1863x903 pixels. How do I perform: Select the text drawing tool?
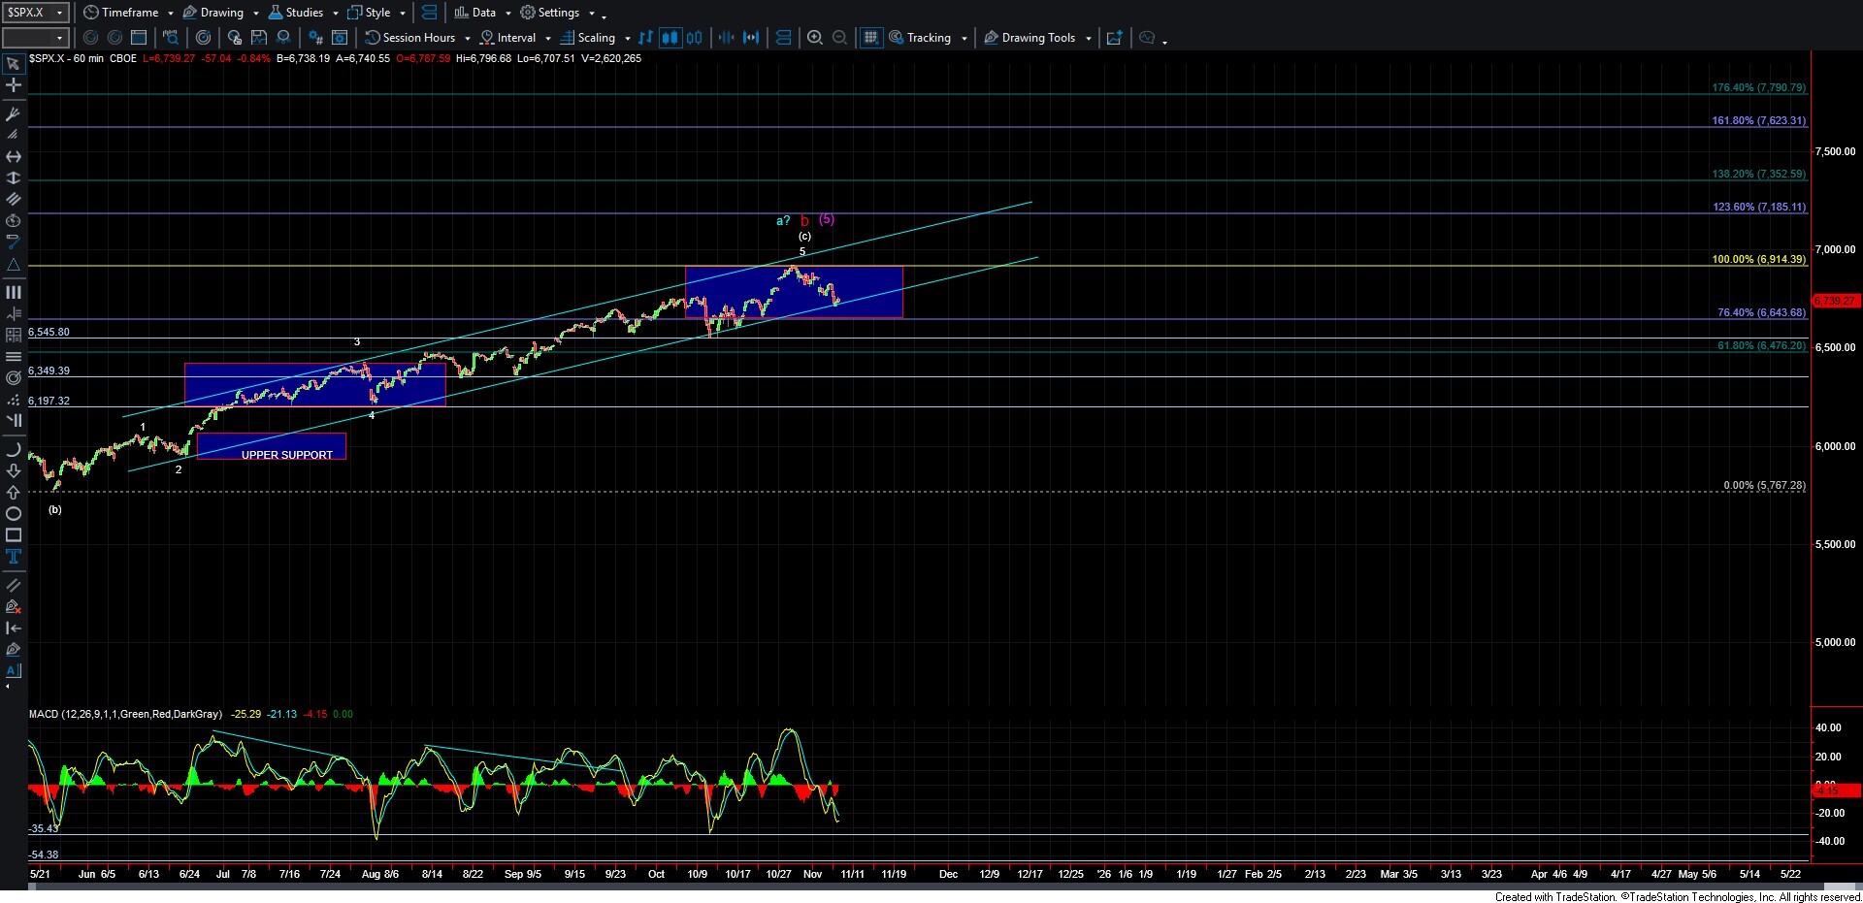pyautogui.click(x=14, y=557)
